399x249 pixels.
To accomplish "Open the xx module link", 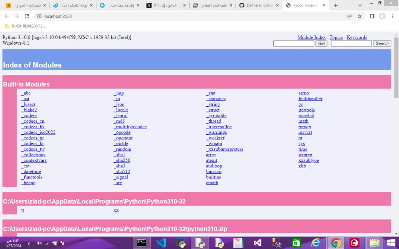I will (116, 210).
